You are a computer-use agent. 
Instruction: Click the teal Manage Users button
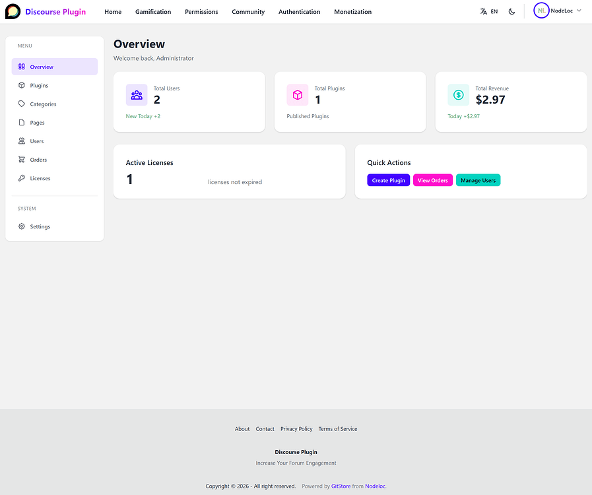click(478, 180)
